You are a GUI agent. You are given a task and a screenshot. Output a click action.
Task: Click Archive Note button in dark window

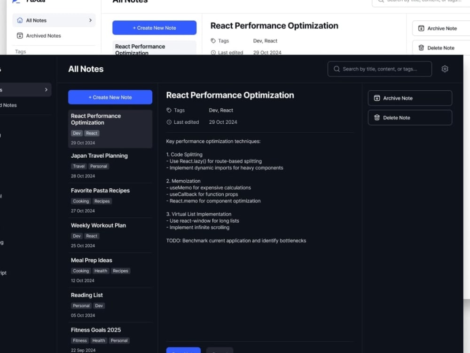click(x=410, y=98)
